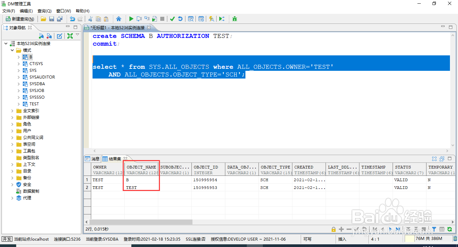Expand the 表空间 folder
This screenshot has height=247, width=458.
click(12, 144)
